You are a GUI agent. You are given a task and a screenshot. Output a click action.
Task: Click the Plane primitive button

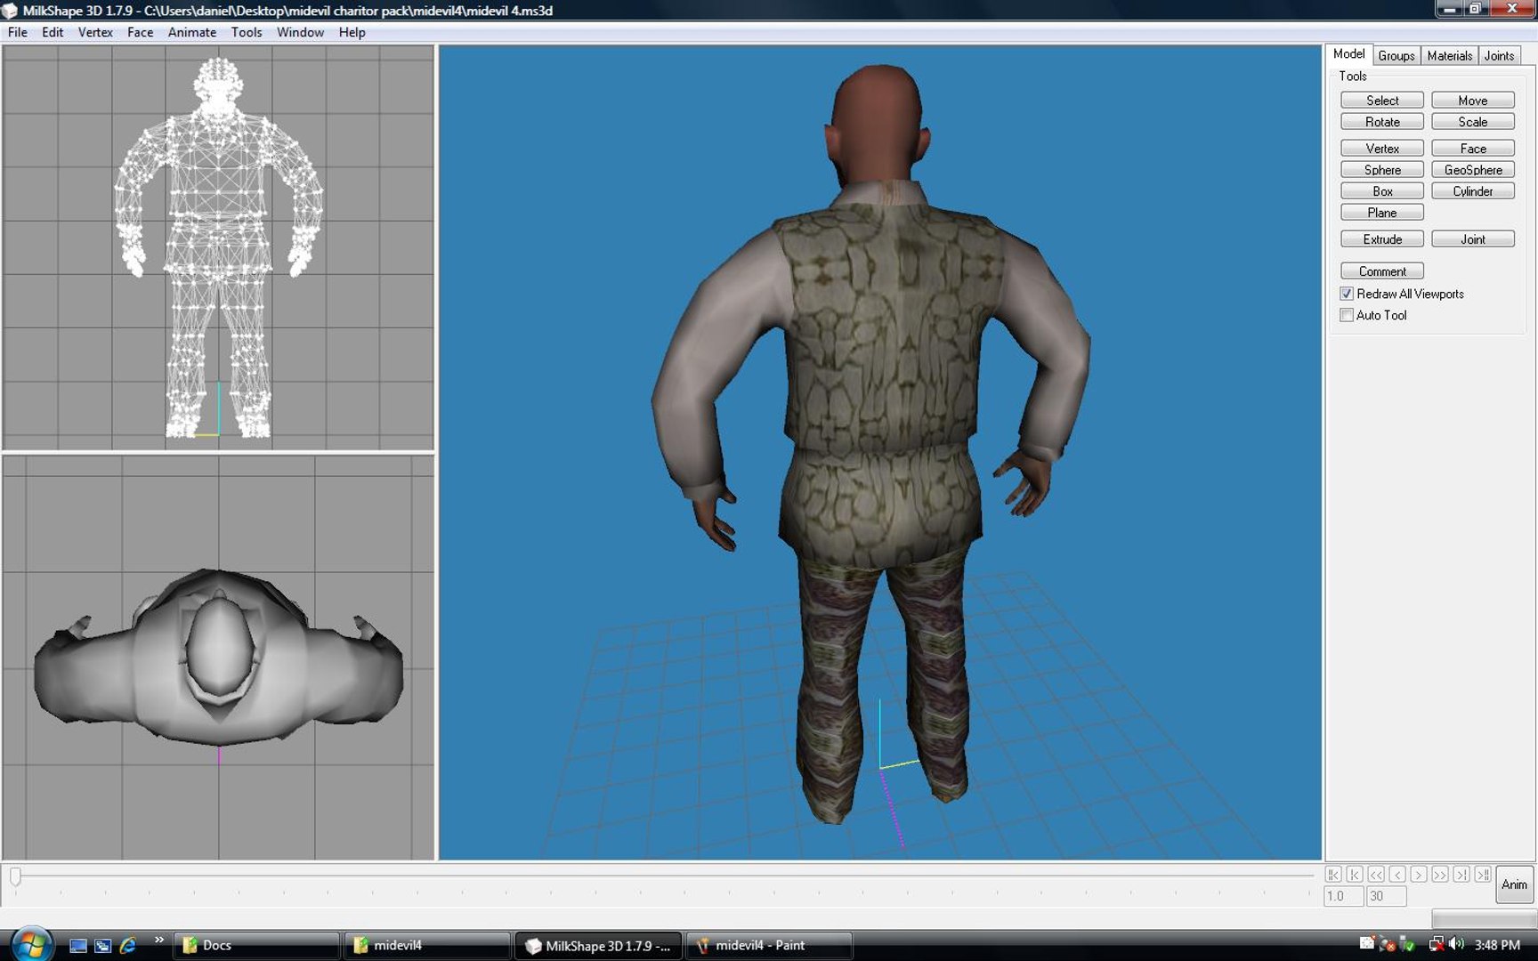coord(1382,213)
